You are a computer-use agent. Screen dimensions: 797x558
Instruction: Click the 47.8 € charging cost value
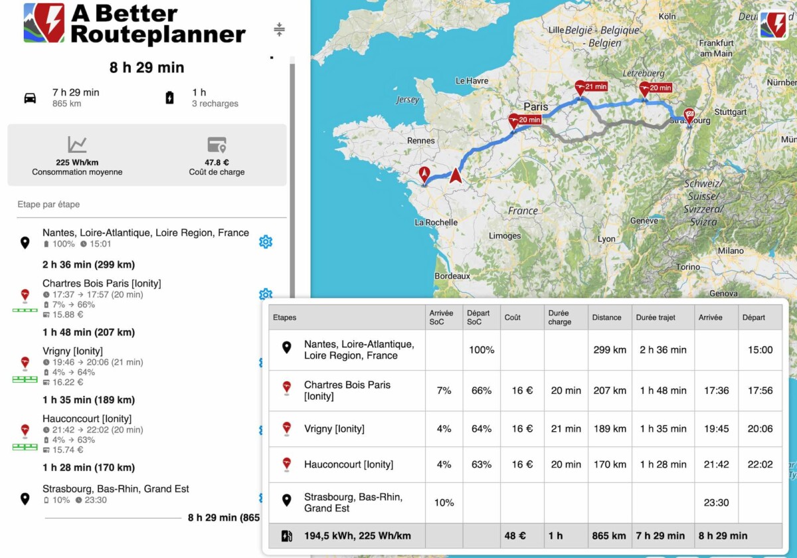[x=217, y=162]
